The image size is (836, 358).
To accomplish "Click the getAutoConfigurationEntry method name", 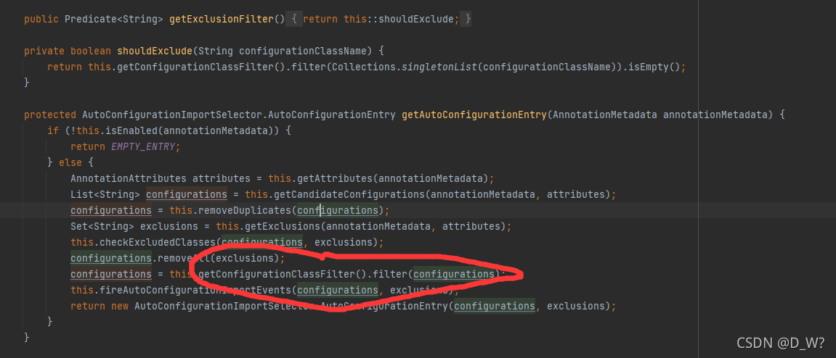I will [x=474, y=115].
